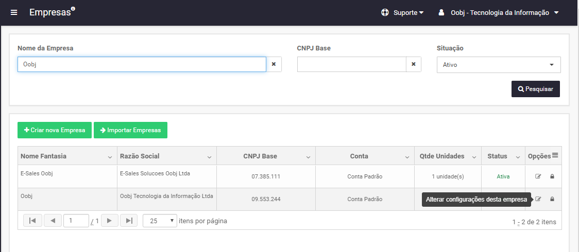Sort by the Razão Social column header
This screenshot has width=579, height=252.
(x=140, y=156)
